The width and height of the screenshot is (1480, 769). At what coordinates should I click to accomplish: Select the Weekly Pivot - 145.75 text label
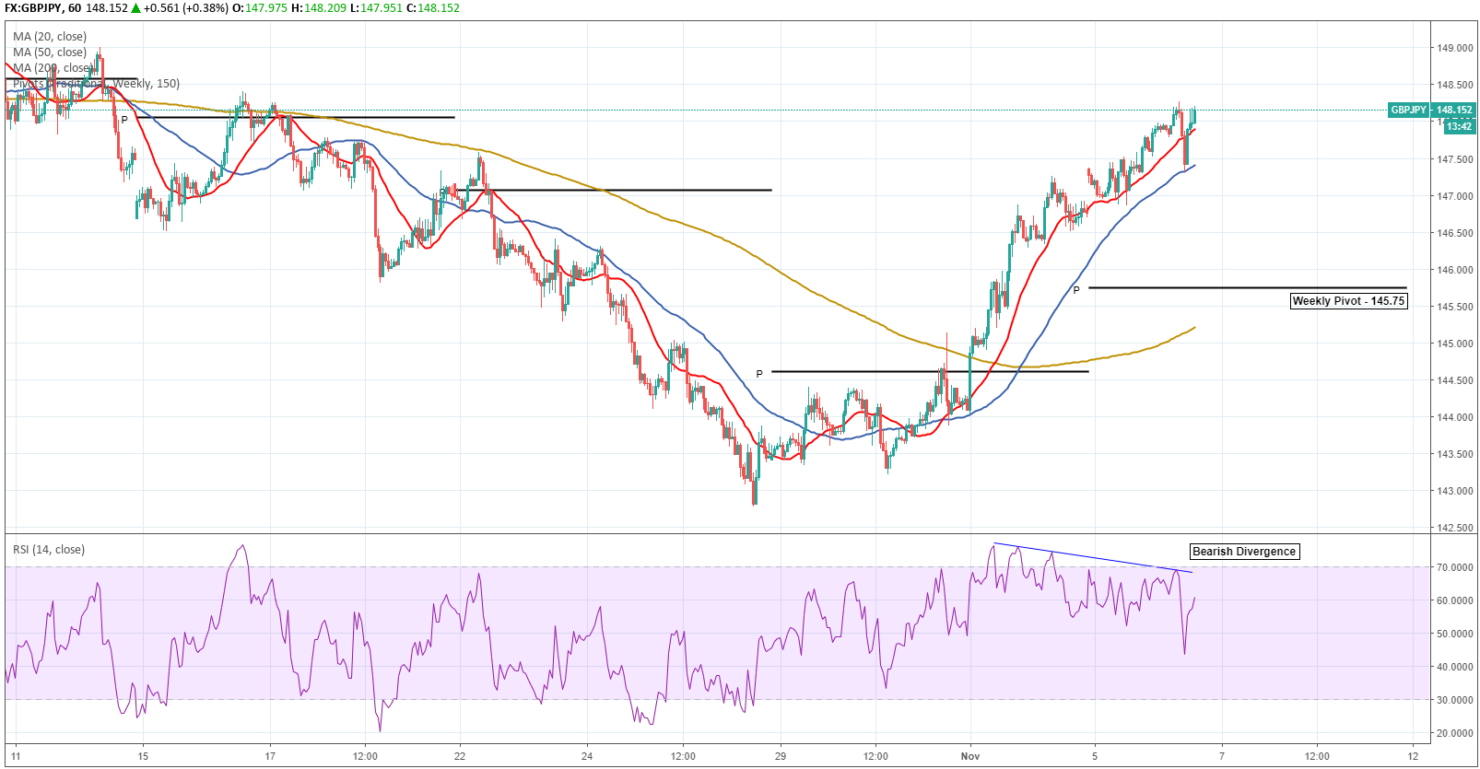pos(1348,301)
